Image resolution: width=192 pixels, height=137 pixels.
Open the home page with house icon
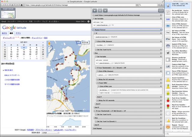22,5
